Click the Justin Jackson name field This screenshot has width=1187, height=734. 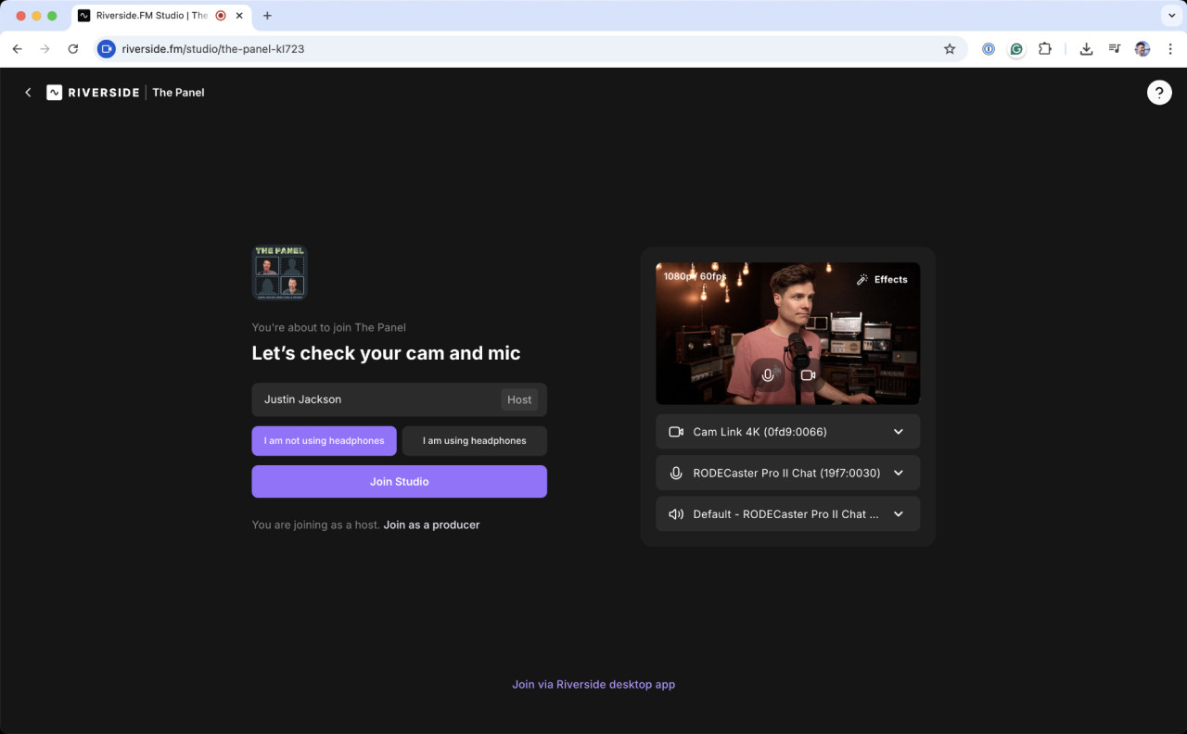coord(371,399)
